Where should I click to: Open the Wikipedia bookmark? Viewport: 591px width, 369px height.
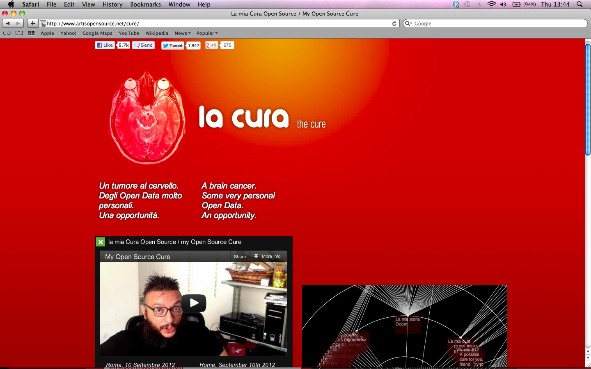tap(157, 33)
